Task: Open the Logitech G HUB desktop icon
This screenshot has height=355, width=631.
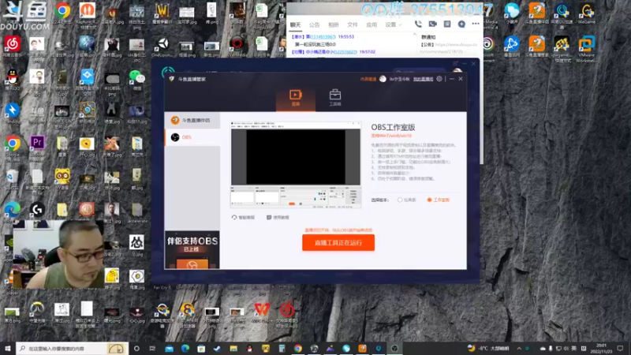Action: pos(37,211)
